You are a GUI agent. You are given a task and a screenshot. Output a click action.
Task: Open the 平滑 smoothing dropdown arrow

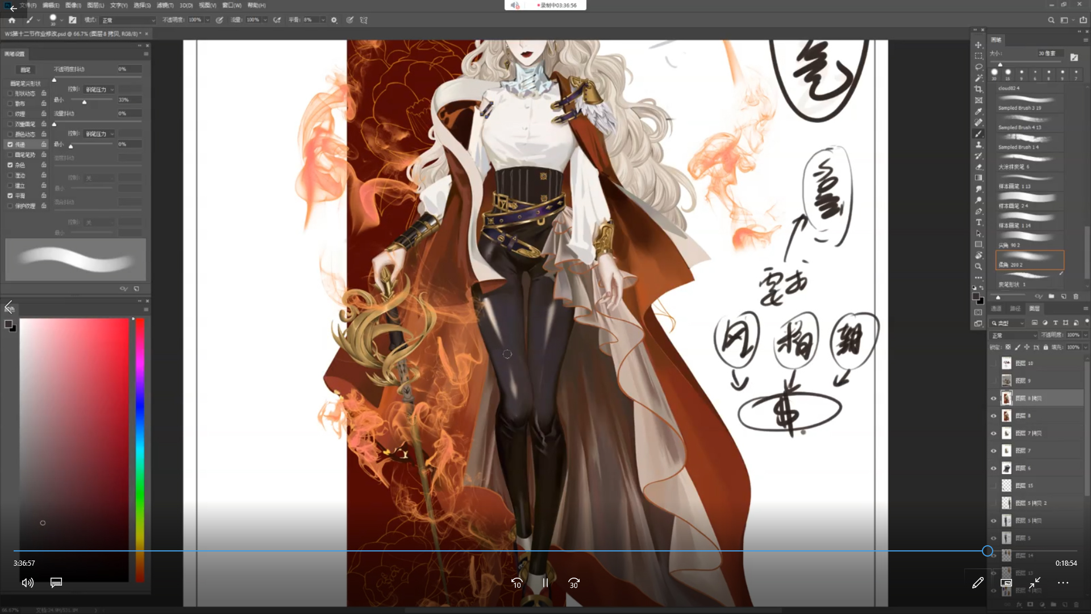pyautogui.click(x=323, y=20)
